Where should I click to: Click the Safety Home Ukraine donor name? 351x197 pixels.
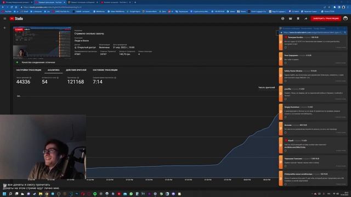click(293, 71)
